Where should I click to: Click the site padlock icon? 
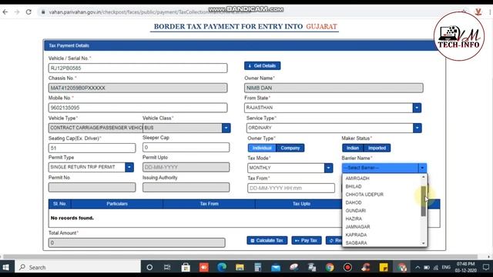click(x=43, y=12)
